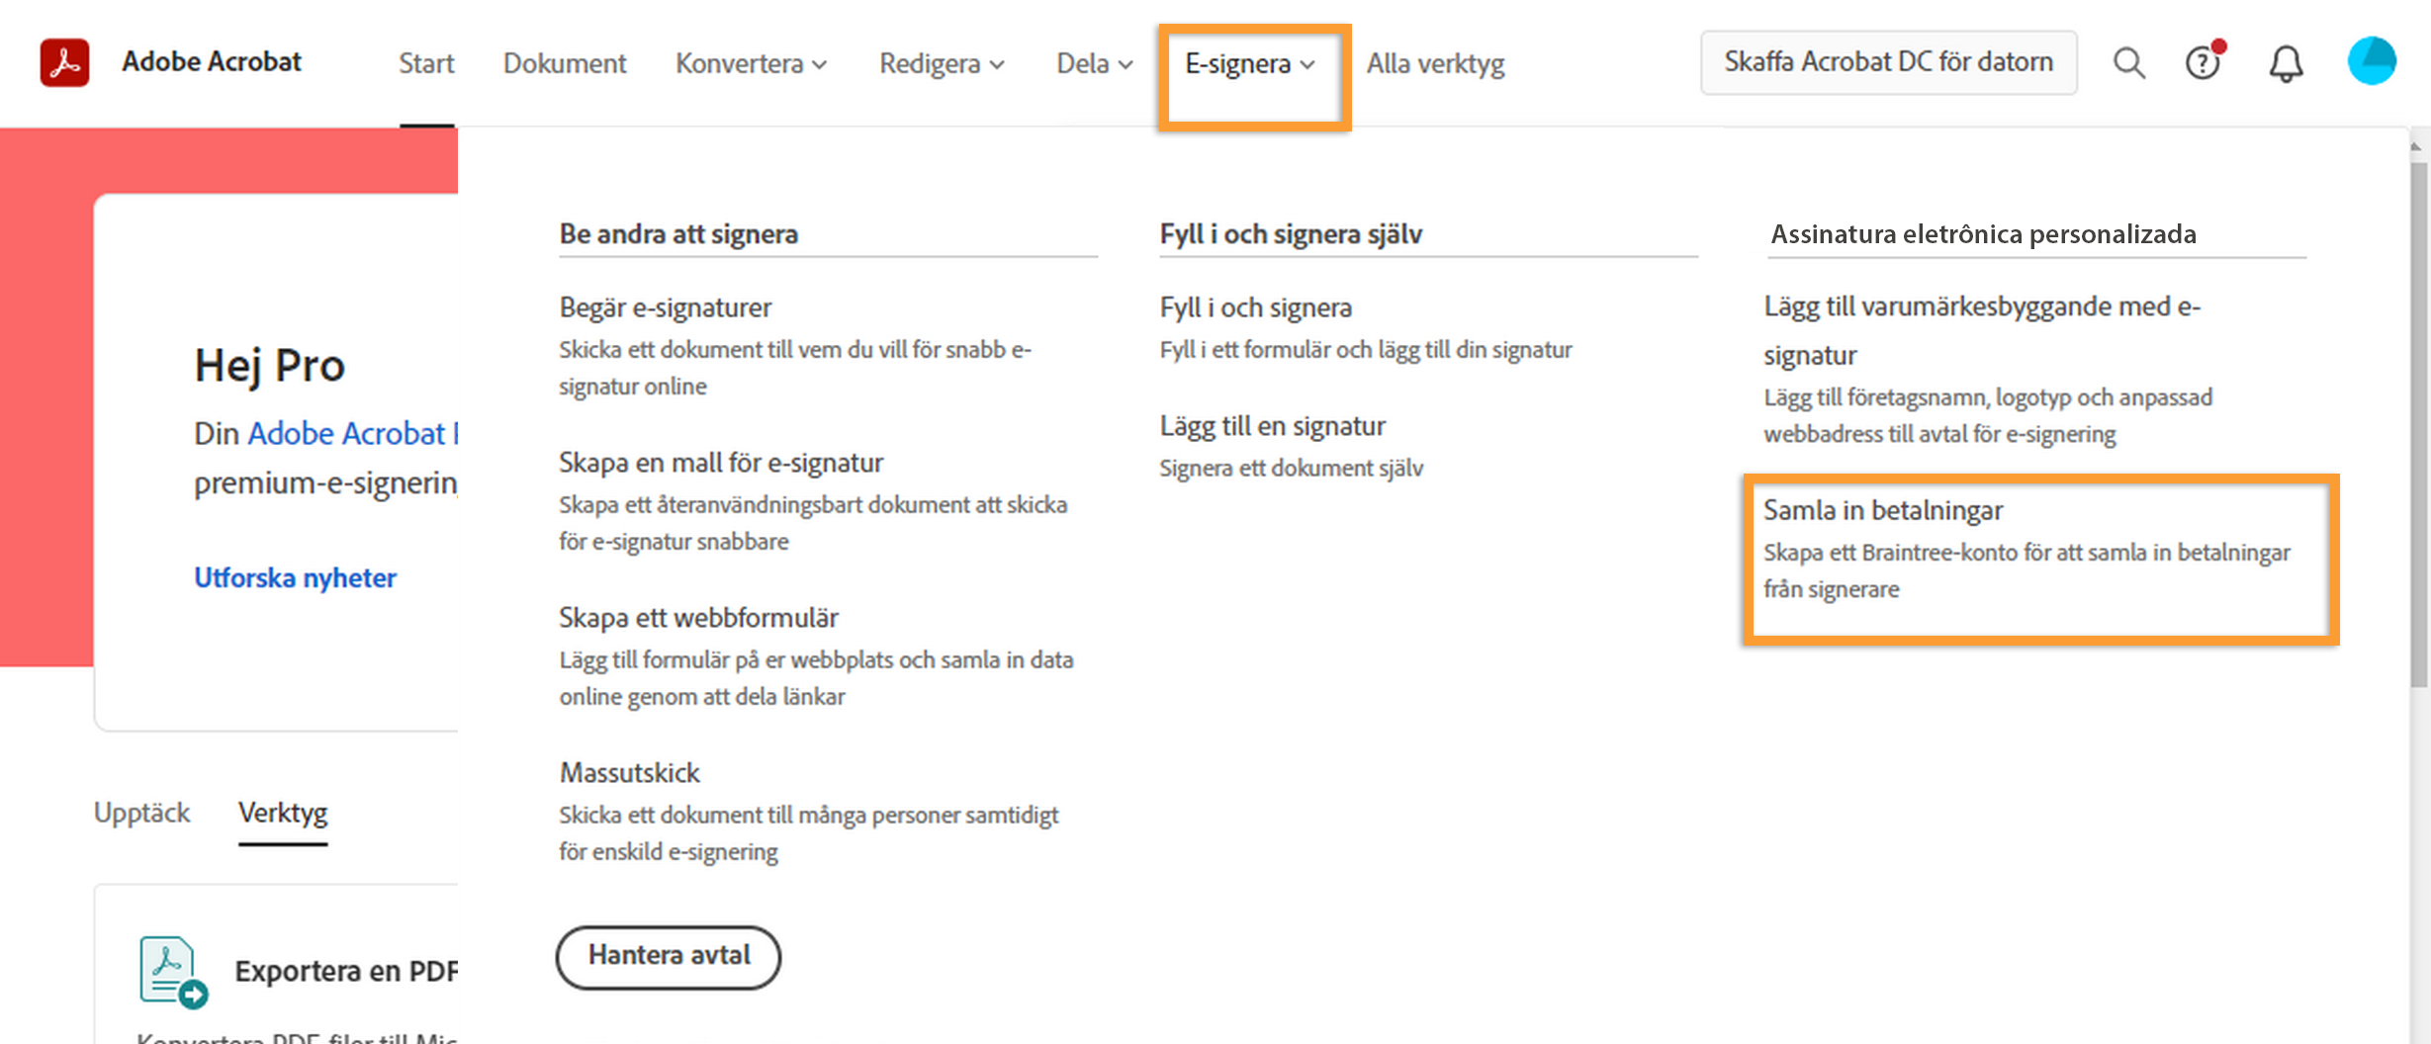
Task: Go to the Start tab
Action: point(426,63)
